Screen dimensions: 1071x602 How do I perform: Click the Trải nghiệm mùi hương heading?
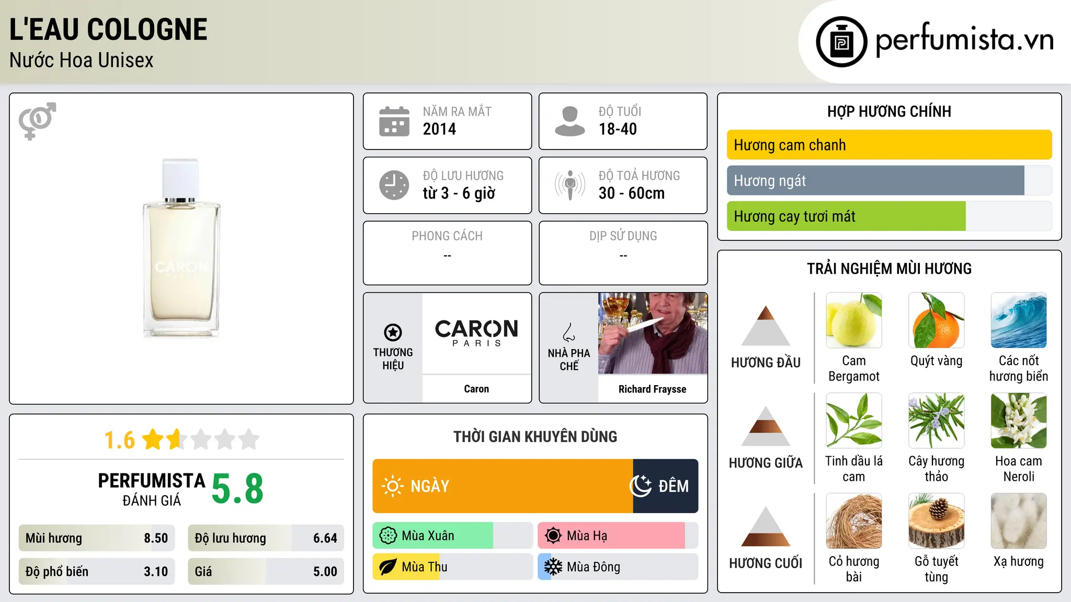click(889, 269)
